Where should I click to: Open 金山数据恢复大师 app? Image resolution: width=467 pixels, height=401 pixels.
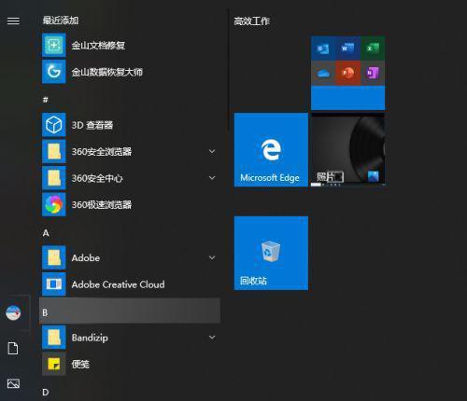131,72
